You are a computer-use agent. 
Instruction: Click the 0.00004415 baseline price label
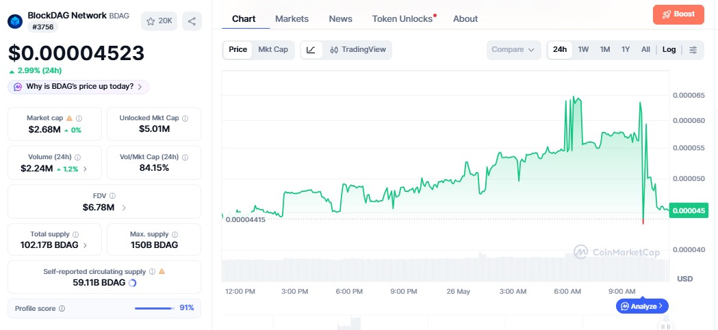point(246,219)
